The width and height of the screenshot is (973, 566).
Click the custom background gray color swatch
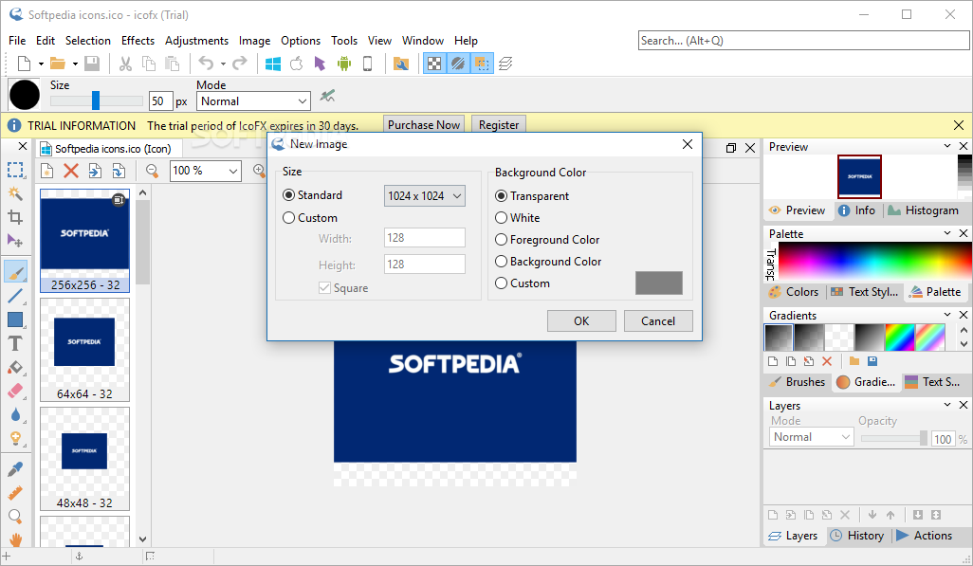pos(659,283)
